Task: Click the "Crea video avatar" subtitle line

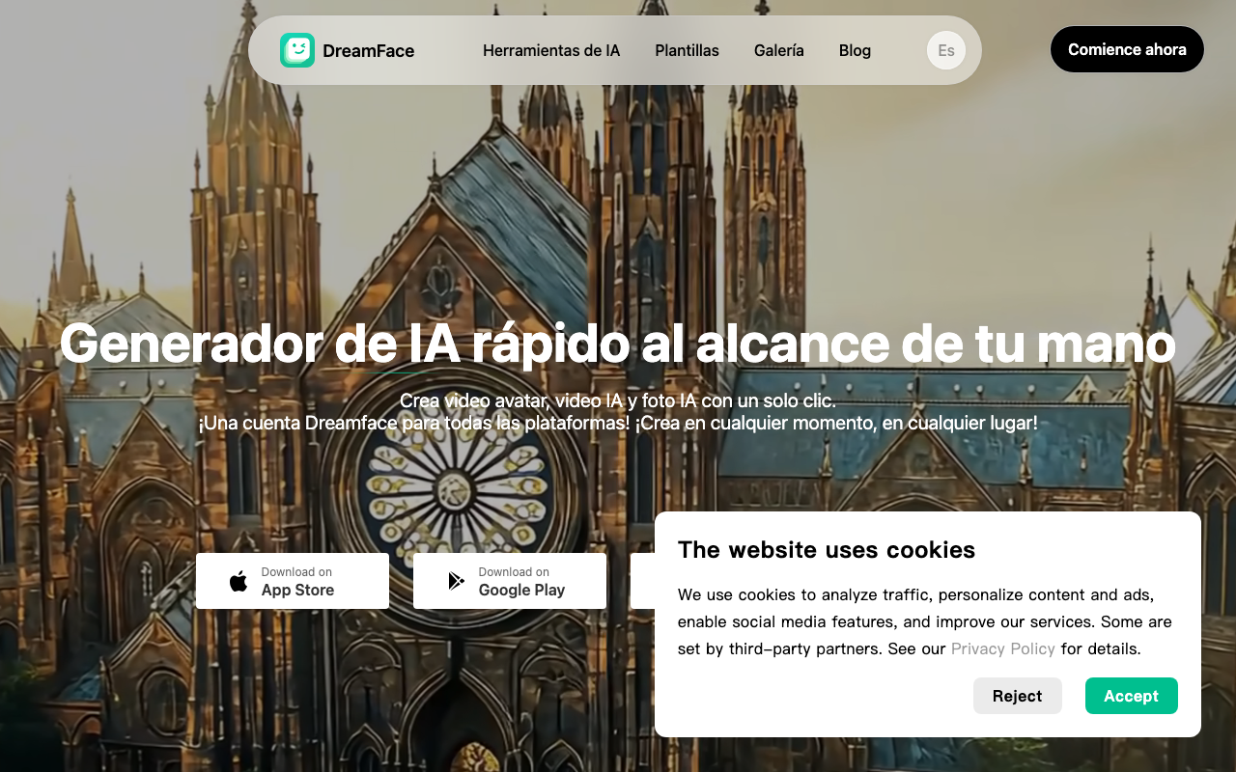Action: (617, 400)
